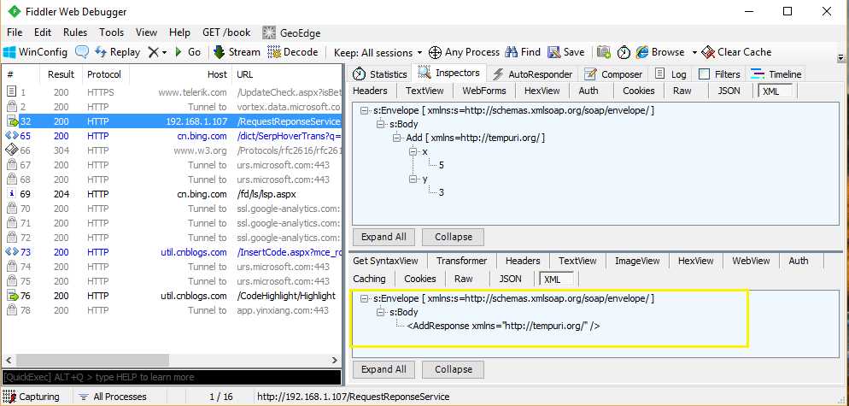Screen dimensions: 849x406
Task: Sort sessions by Result column header
Action: click(61, 74)
